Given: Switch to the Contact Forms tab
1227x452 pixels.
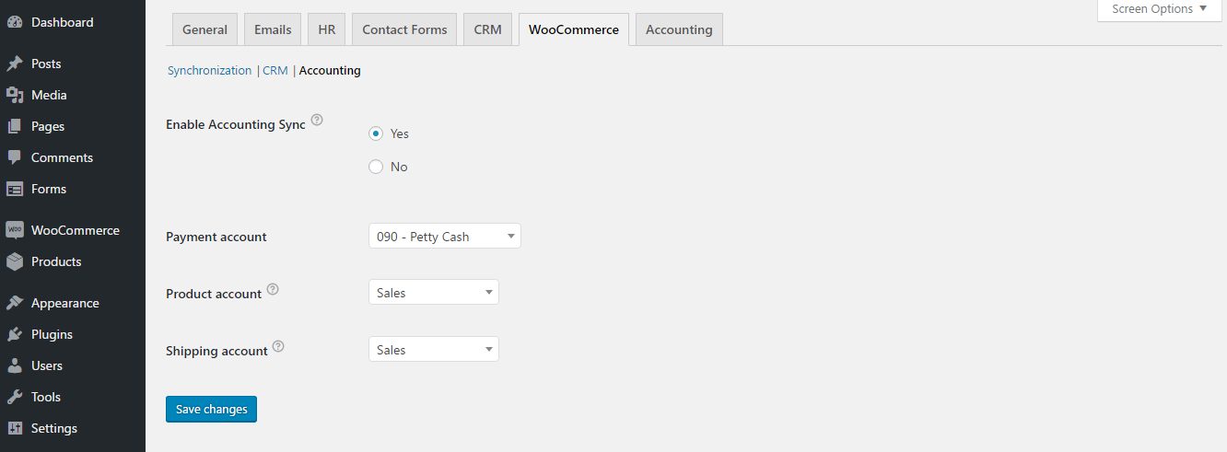Looking at the screenshot, I should pos(404,29).
